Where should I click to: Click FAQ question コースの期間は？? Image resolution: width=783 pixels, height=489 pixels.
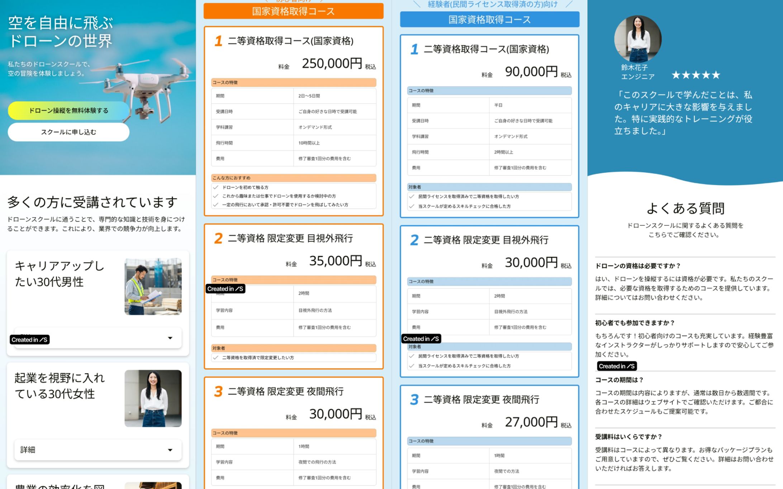(x=619, y=380)
